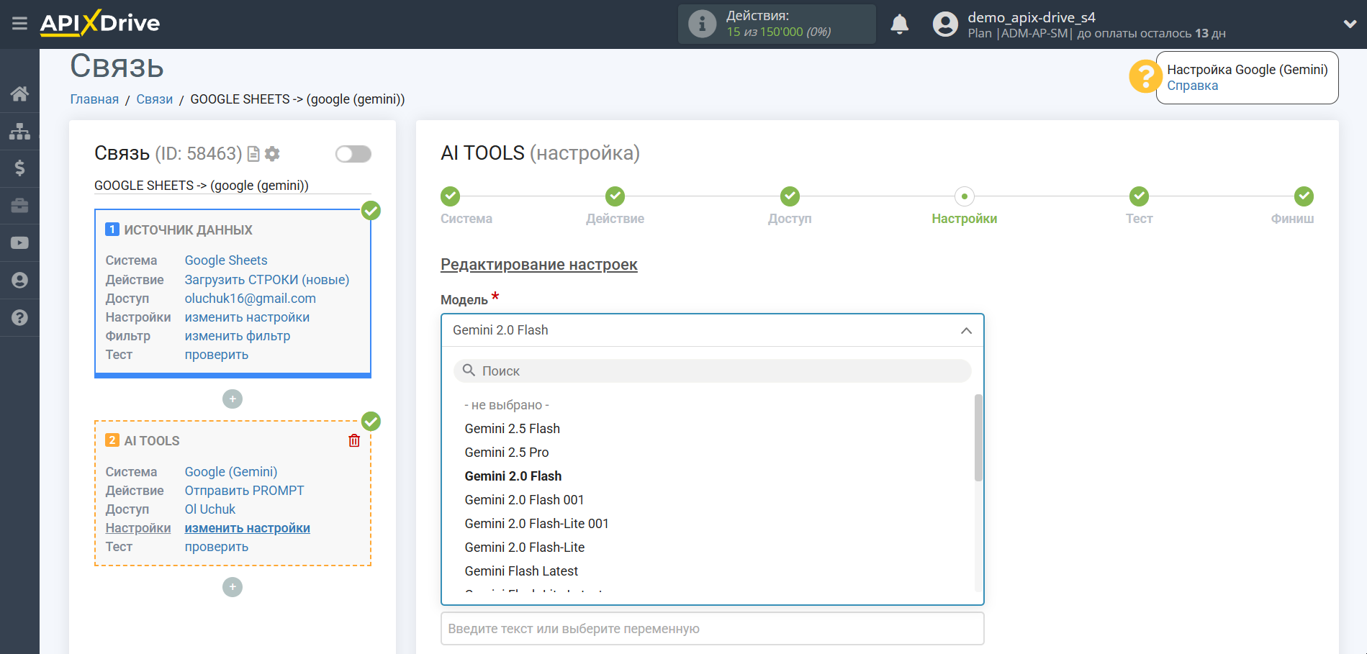Delete AI TOOLS block with trash icon
Screen dimensions: 1367x654
(x=354, y=441)
